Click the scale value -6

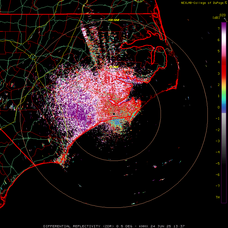pos(218,175)
